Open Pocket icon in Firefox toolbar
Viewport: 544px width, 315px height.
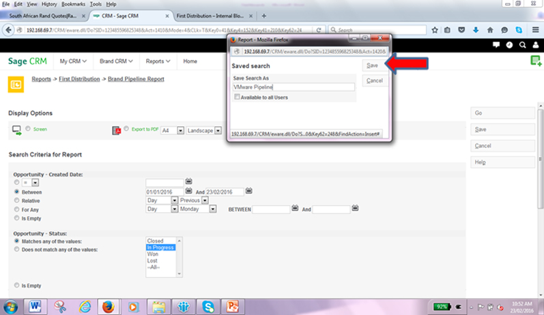click(x=461, y=30)
